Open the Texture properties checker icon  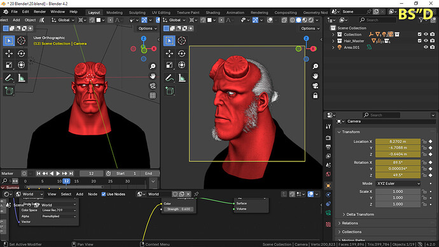pos(328,224)
